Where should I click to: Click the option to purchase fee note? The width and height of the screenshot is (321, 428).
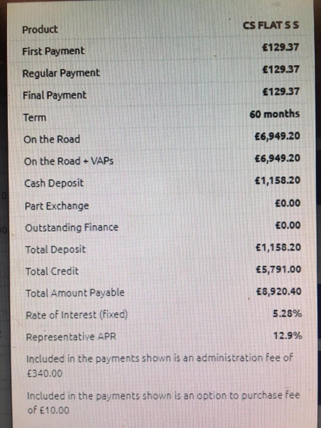163,403
